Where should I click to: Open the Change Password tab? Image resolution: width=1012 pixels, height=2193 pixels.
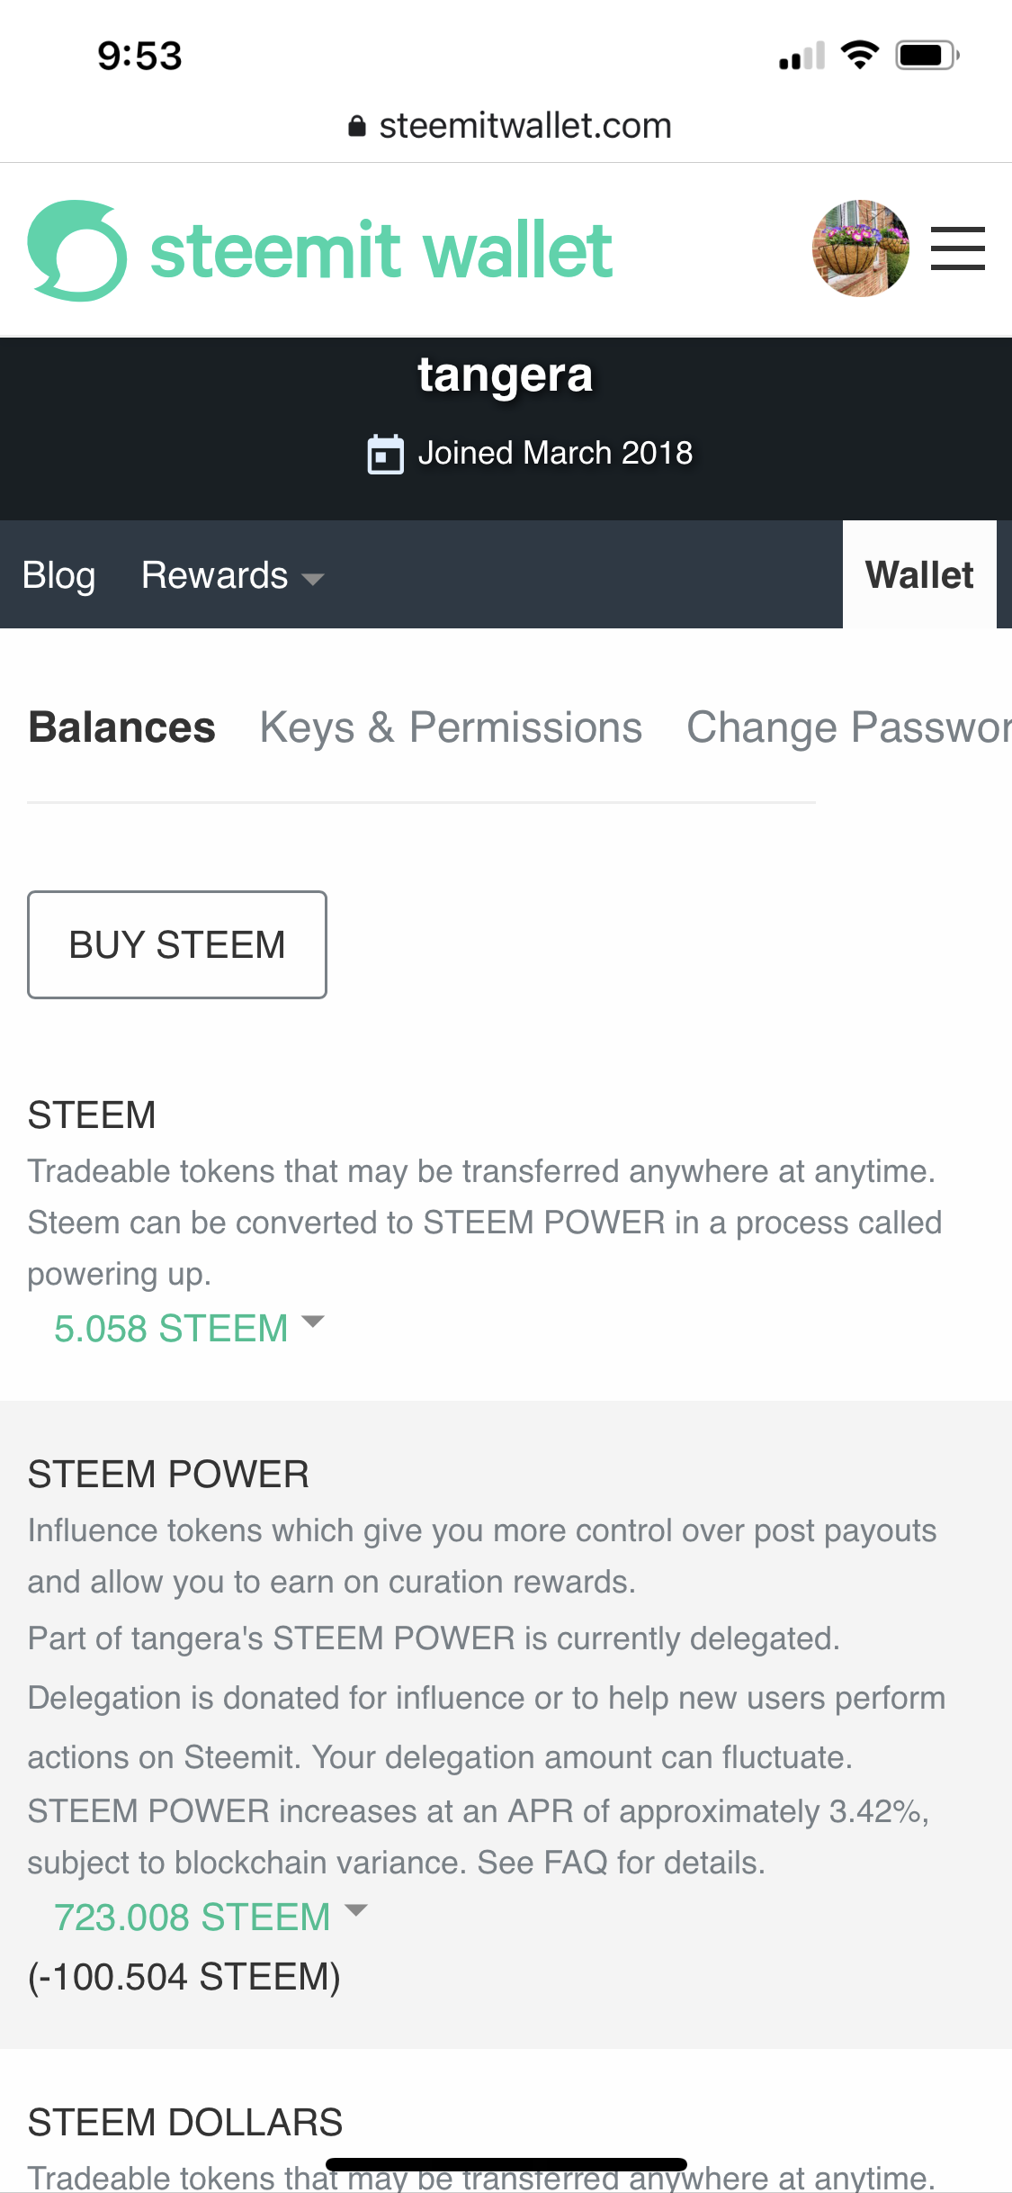pos(848,727)
